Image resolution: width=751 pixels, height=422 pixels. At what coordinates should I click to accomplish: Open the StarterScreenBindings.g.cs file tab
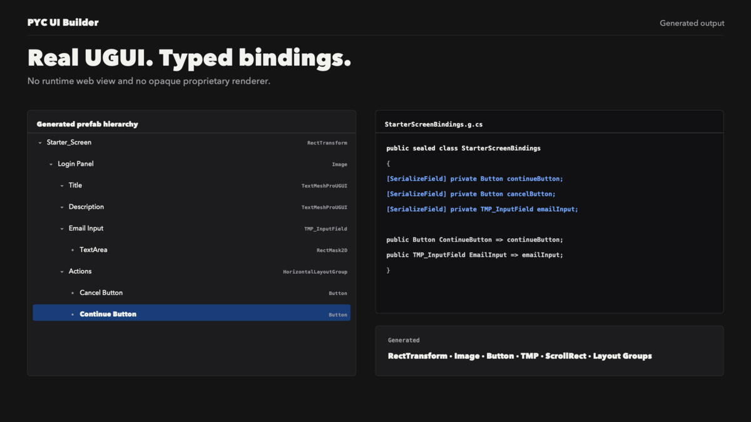coord(434,124)
